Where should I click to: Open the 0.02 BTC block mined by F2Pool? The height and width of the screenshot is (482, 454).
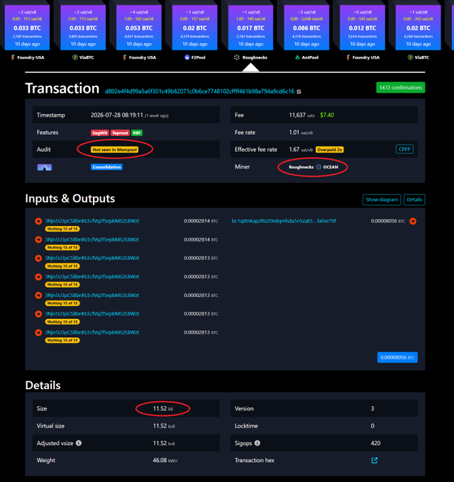coord(194,28)
